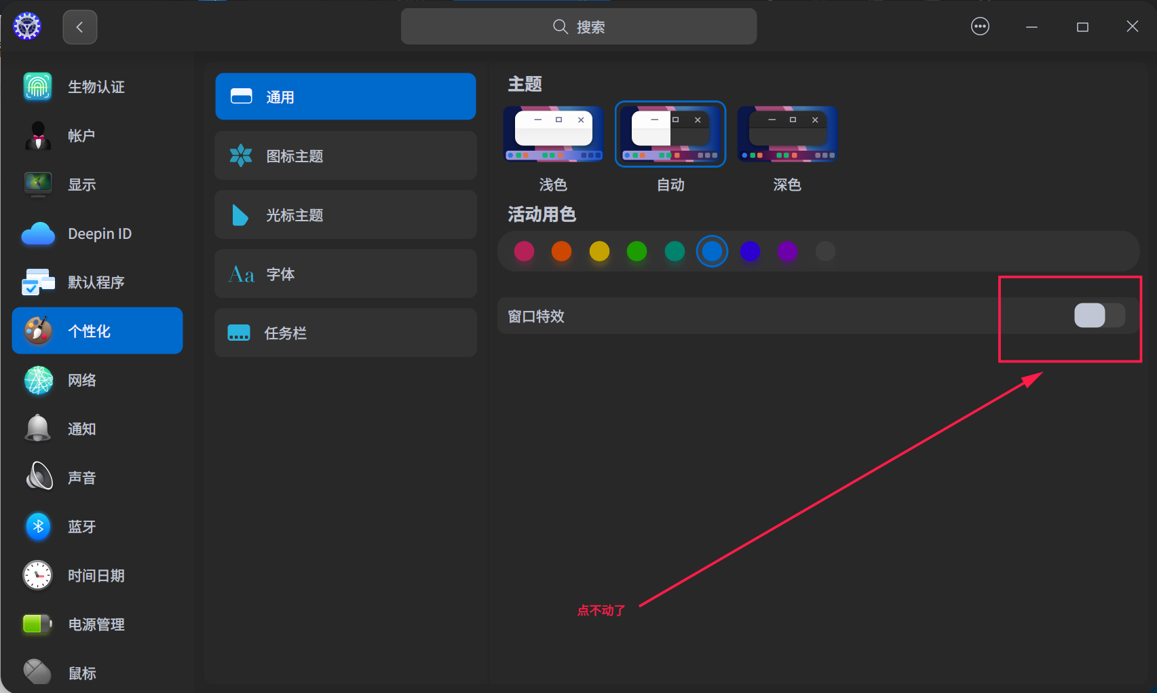Click the Network globe icon
Viewport: 1157px width, 693px height.
38,380
